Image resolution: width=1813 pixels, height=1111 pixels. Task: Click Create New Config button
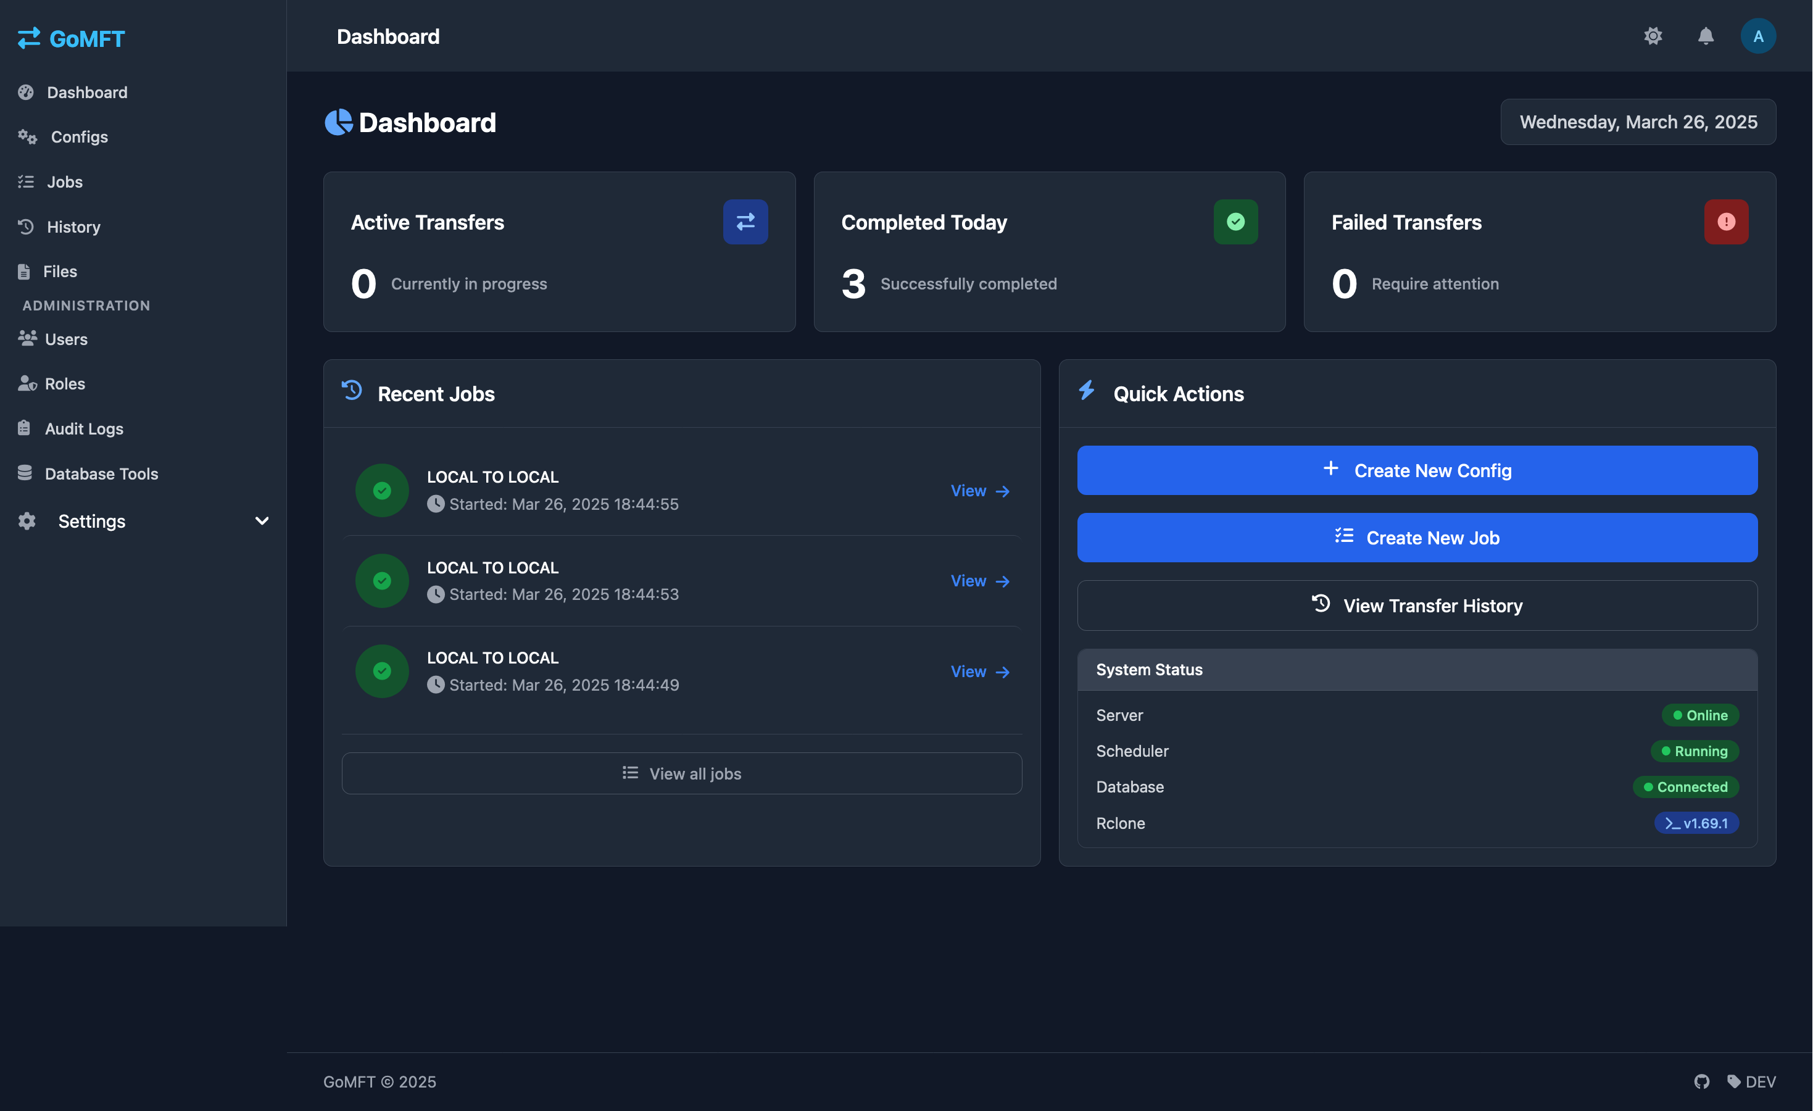point(1416,470)
